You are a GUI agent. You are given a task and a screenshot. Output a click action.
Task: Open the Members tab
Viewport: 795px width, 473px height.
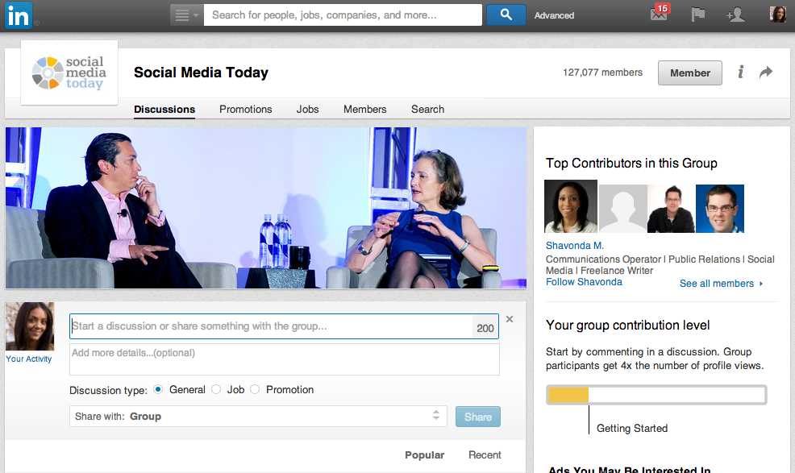coord(364,109)
